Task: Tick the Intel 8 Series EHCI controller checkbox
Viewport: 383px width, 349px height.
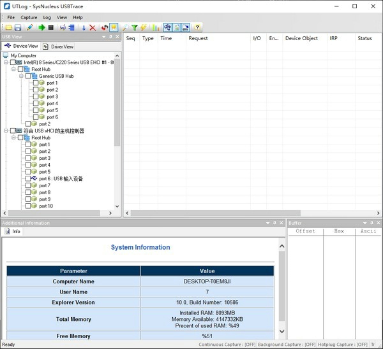Action: pos(13,62)
